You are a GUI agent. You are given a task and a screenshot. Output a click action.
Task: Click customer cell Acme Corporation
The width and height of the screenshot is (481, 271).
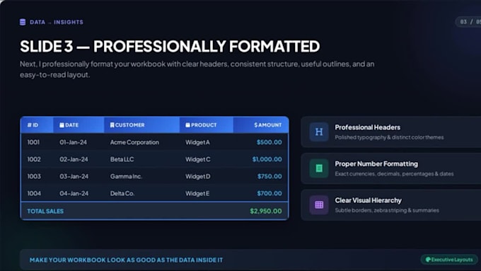click(134, 142)
